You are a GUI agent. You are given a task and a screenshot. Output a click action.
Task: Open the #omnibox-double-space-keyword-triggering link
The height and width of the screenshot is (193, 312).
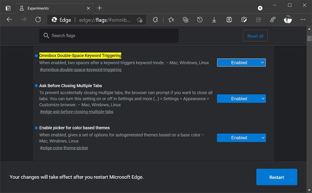pyautogui.click(x=81, y=70)
